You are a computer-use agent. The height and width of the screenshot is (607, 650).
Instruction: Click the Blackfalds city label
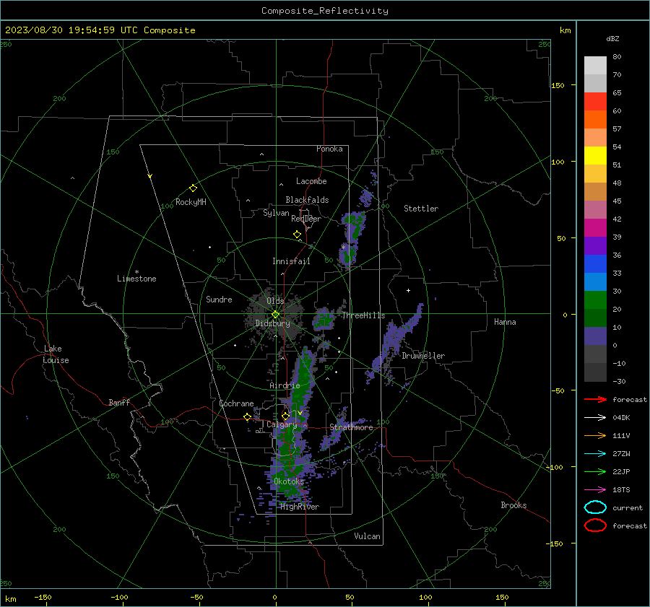pos(307,200)
